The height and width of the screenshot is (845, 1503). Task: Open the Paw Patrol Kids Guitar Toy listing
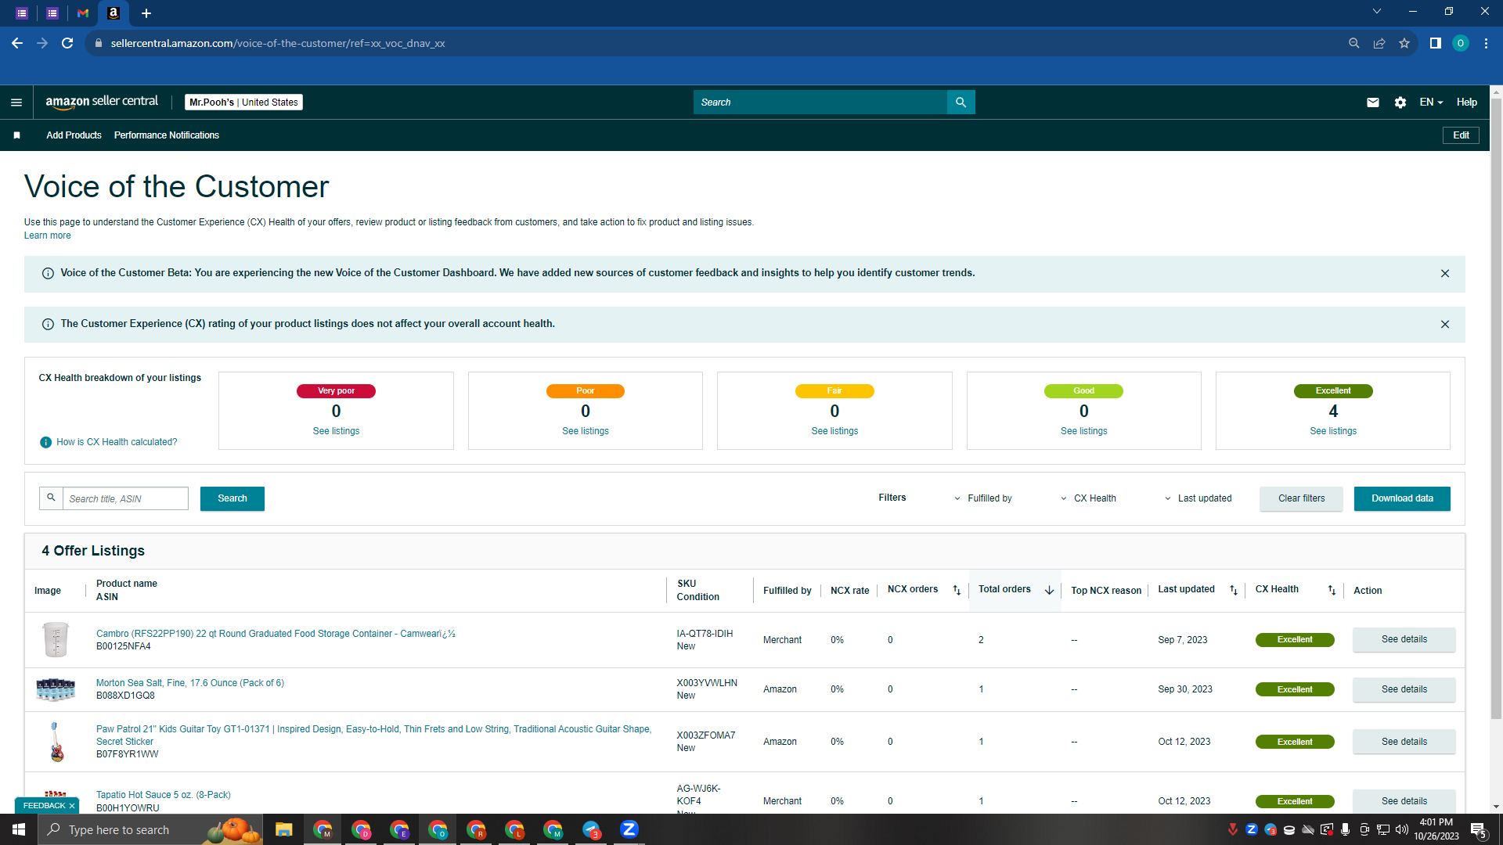(373, 735)
